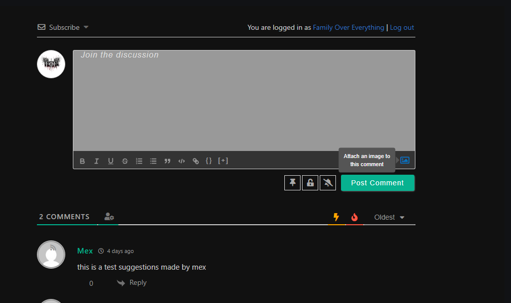Add a hyperlink using the link icon
The width and height of the screenshot is (511, 303).
coord(196,161)
